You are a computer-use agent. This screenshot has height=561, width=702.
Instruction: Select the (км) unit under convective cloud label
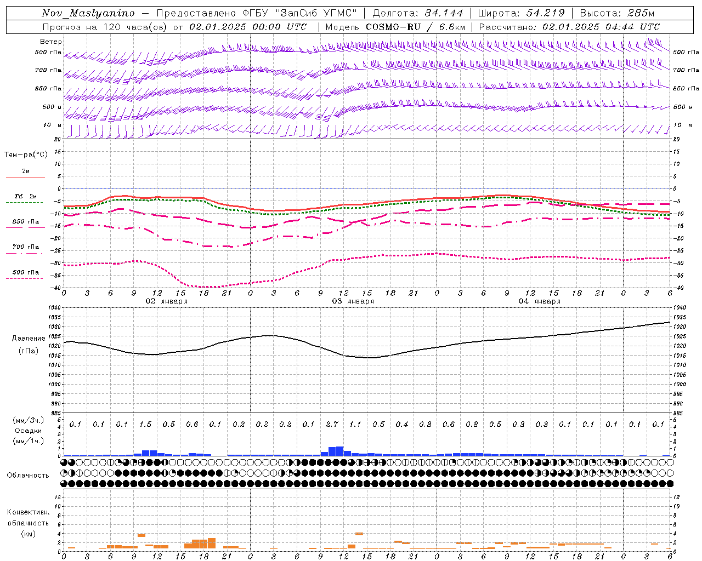click(28, 534)
